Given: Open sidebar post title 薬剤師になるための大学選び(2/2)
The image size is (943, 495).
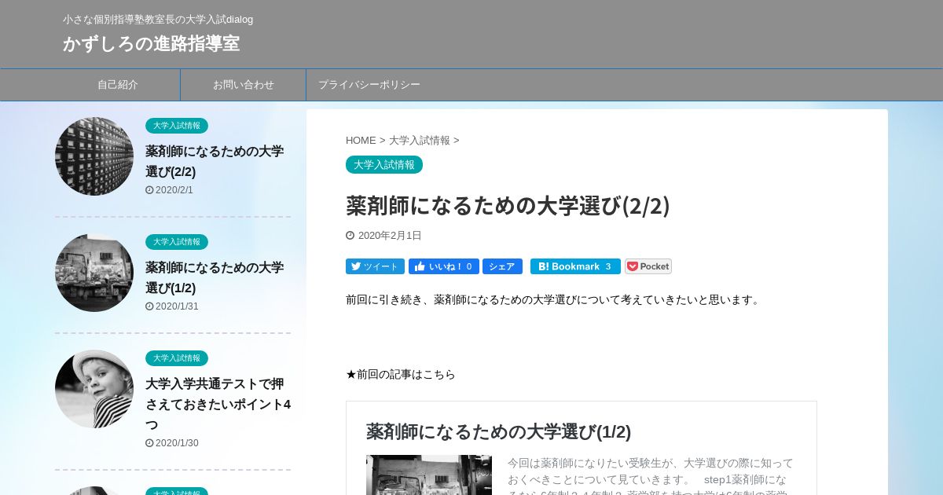Looking at the screenshot, I should 215,161.
